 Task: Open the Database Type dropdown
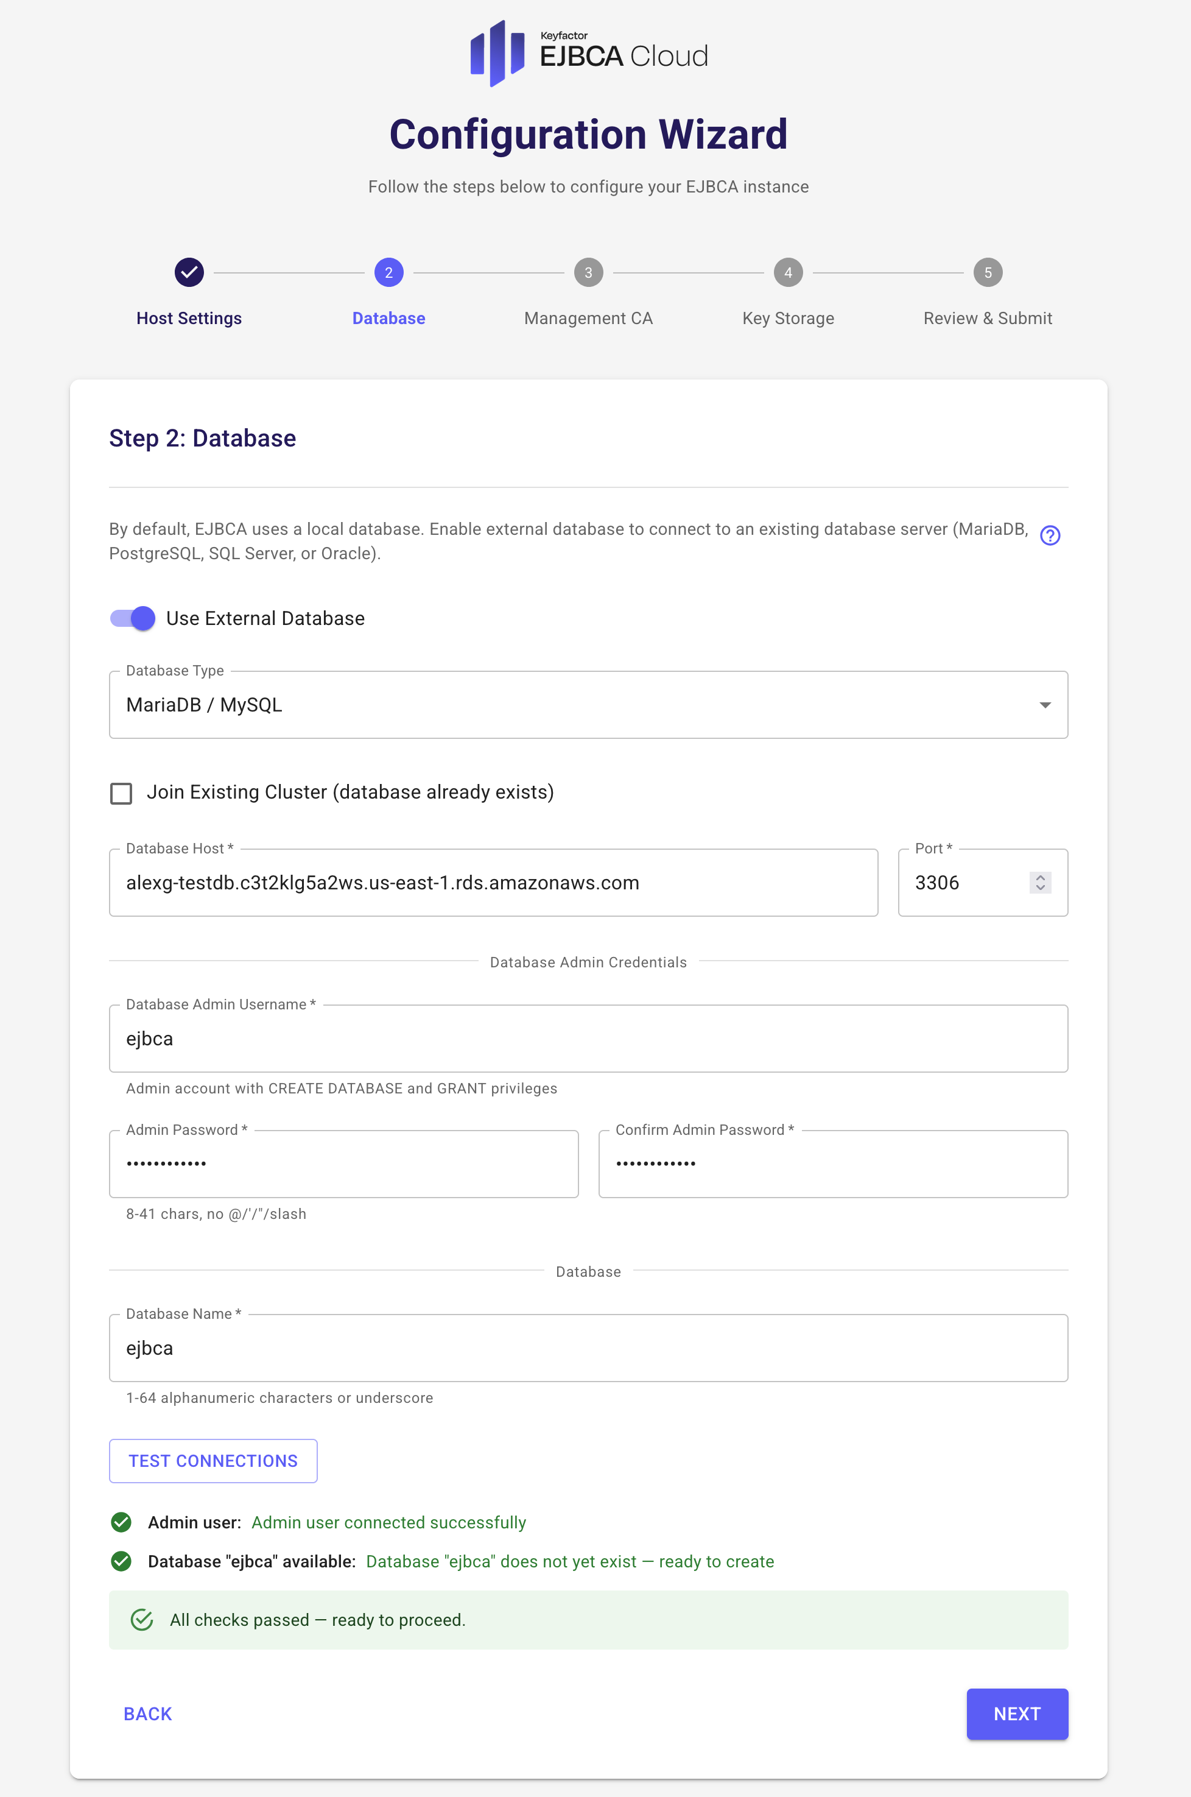(588, 704)
